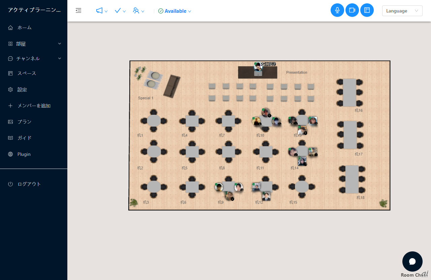Sit at long table 机17

tap(350, 135)
